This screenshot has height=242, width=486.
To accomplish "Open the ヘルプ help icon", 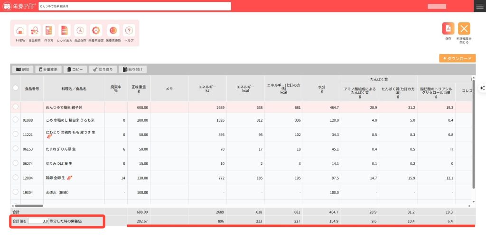I will (129, 31).
